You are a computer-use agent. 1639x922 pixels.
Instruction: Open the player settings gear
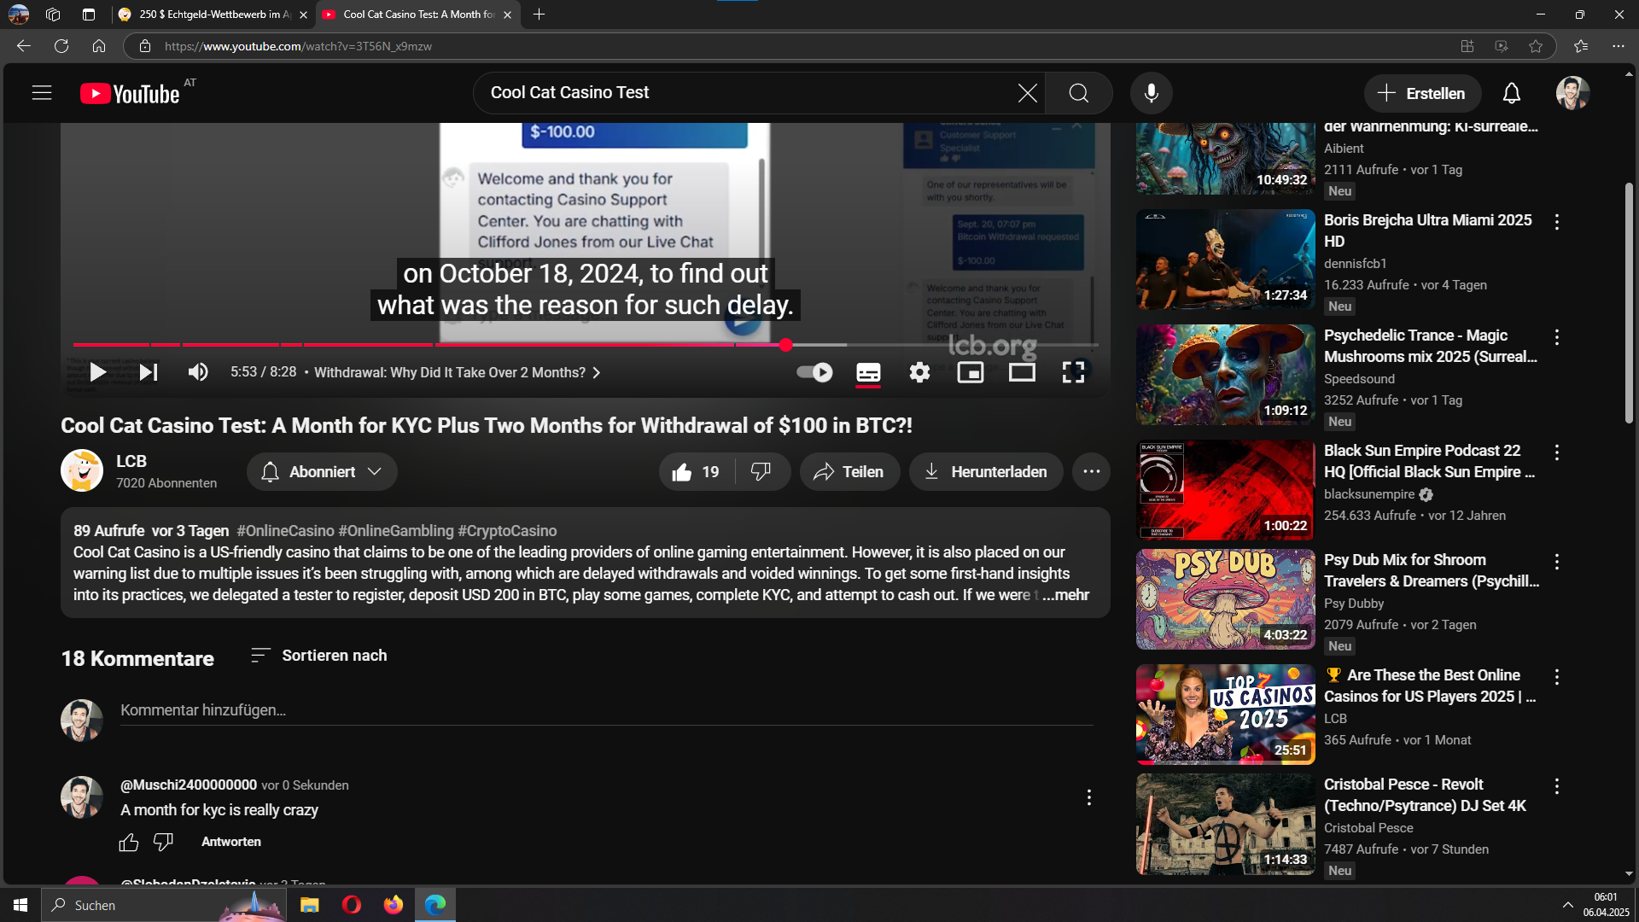click(x=919, y=372)
